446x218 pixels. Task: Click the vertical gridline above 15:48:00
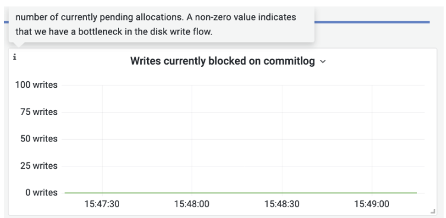point(192,139)
